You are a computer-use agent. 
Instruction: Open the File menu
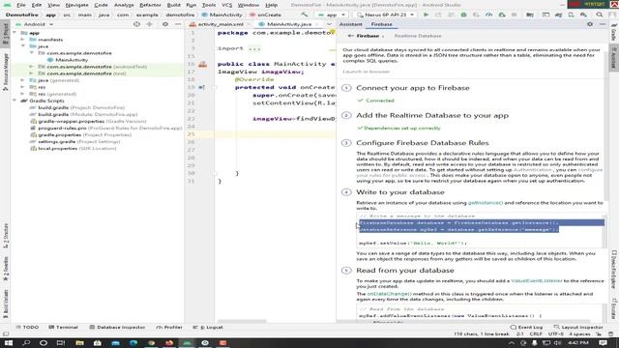[x=21, y=5]
